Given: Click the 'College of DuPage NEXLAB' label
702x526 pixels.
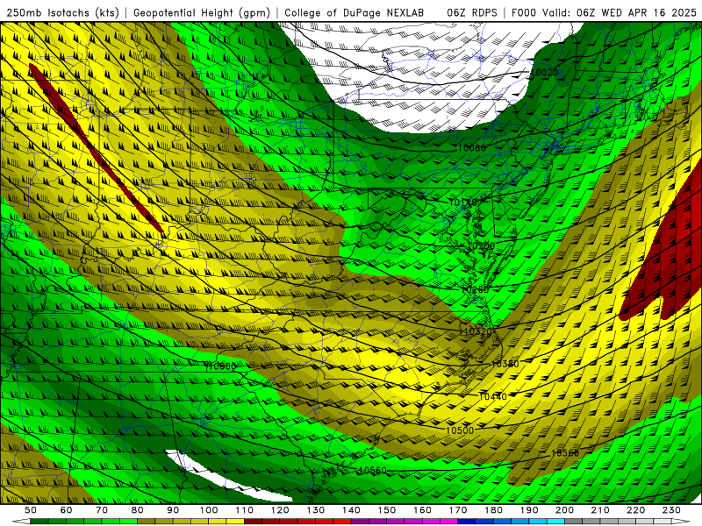Looking at the screenshot, I should point(354,13).
